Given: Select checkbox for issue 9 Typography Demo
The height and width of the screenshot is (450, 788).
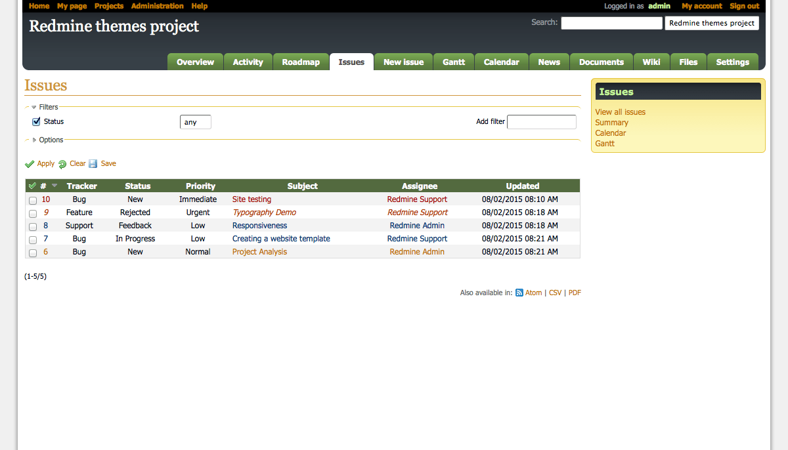Looking at the screenshot, I should tap(33, 213).
